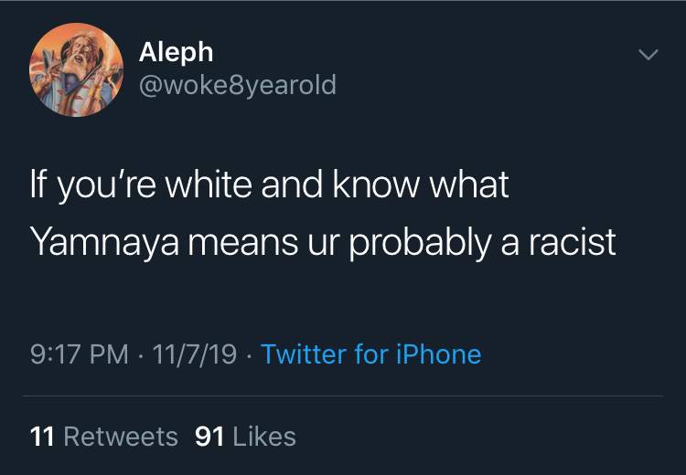This screenshot has height=475, width=686.
Task: View the 11 Retweets list
Action: pyautogui.click(x=104, y=437)
